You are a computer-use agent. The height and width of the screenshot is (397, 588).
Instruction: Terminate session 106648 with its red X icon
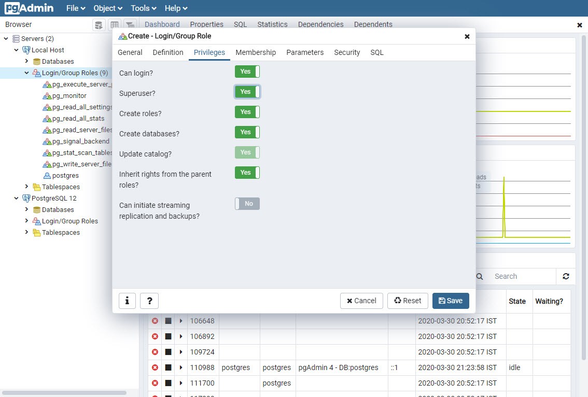155,321
